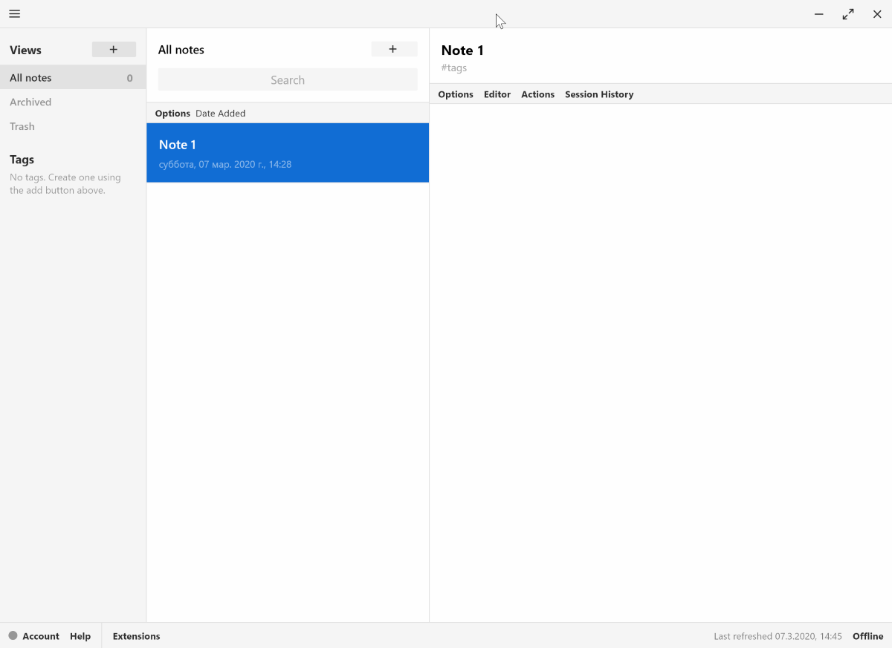
Task: View the Session History
Action: coord(599,94)
